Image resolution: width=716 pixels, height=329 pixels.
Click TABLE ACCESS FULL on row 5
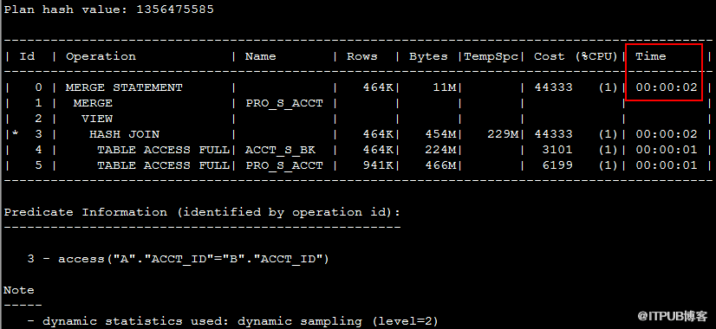[163, 165]
